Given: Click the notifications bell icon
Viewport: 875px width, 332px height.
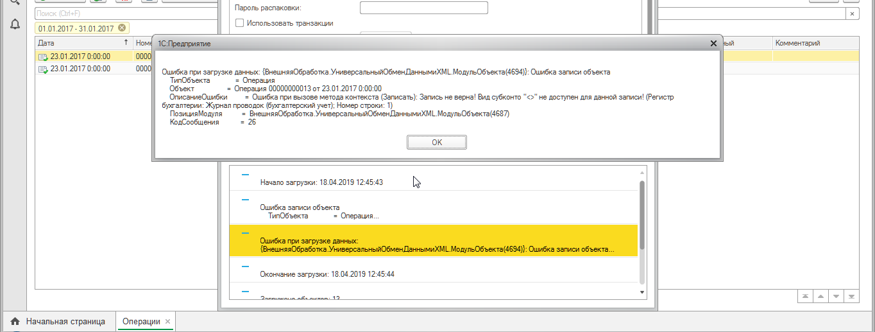Looking at the screenshot, I should click(x=15, y=24).
